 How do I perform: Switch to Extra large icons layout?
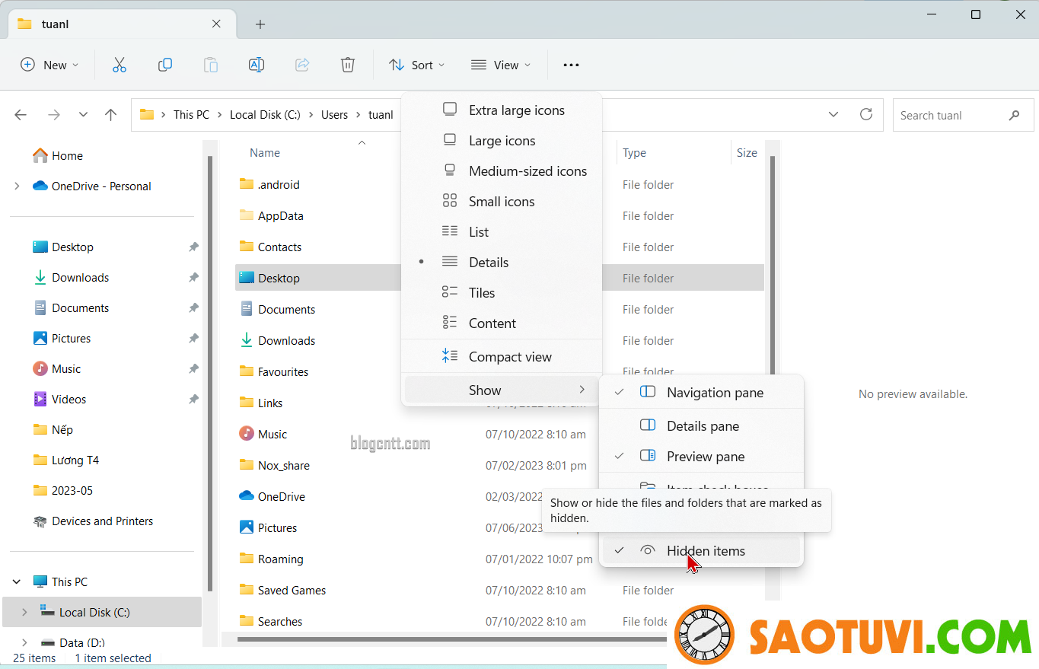(502, 110)
